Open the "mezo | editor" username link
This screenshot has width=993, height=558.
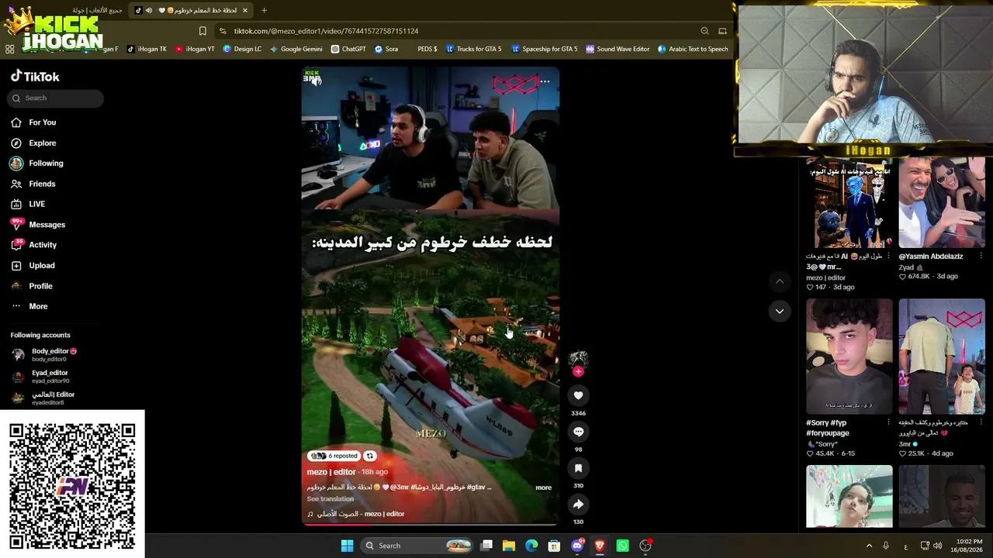tap(331, 472)
